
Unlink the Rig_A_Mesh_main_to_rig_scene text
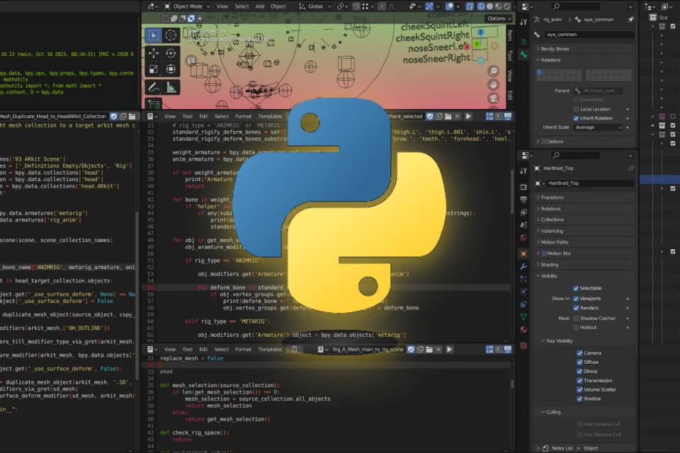coord(438,350)
